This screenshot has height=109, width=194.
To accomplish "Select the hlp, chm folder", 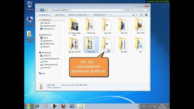I will click(x=124, y=26).
